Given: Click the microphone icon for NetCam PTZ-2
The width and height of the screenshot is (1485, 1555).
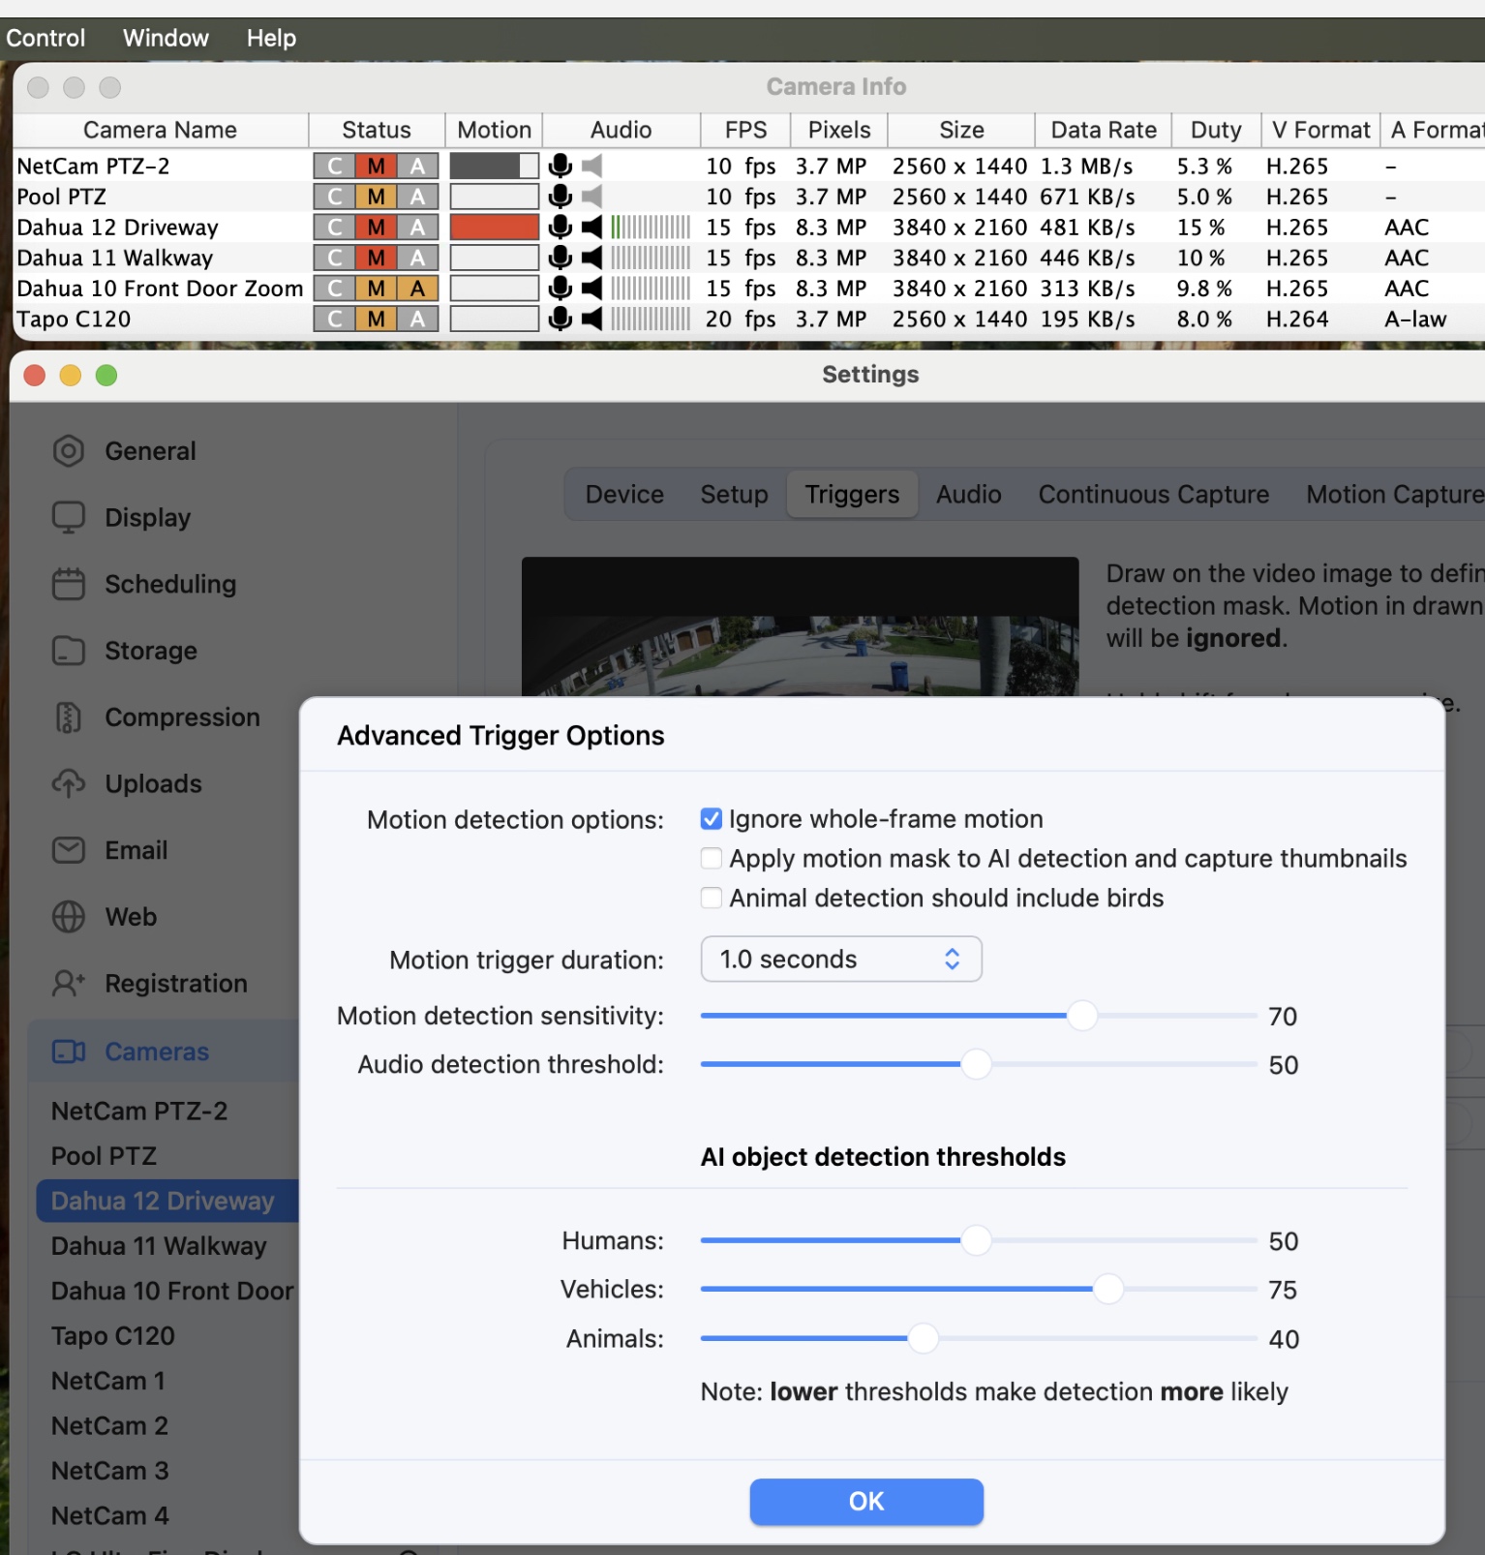Looking at the screenshot, I should (x=560, y=166).
